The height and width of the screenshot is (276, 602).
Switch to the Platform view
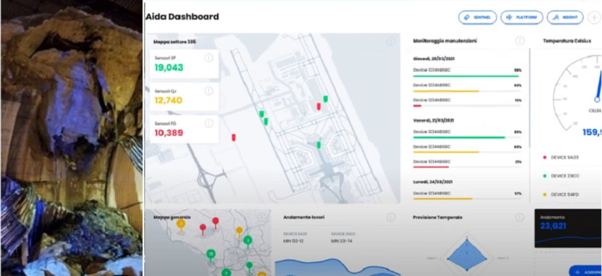(x=522, y=17)
